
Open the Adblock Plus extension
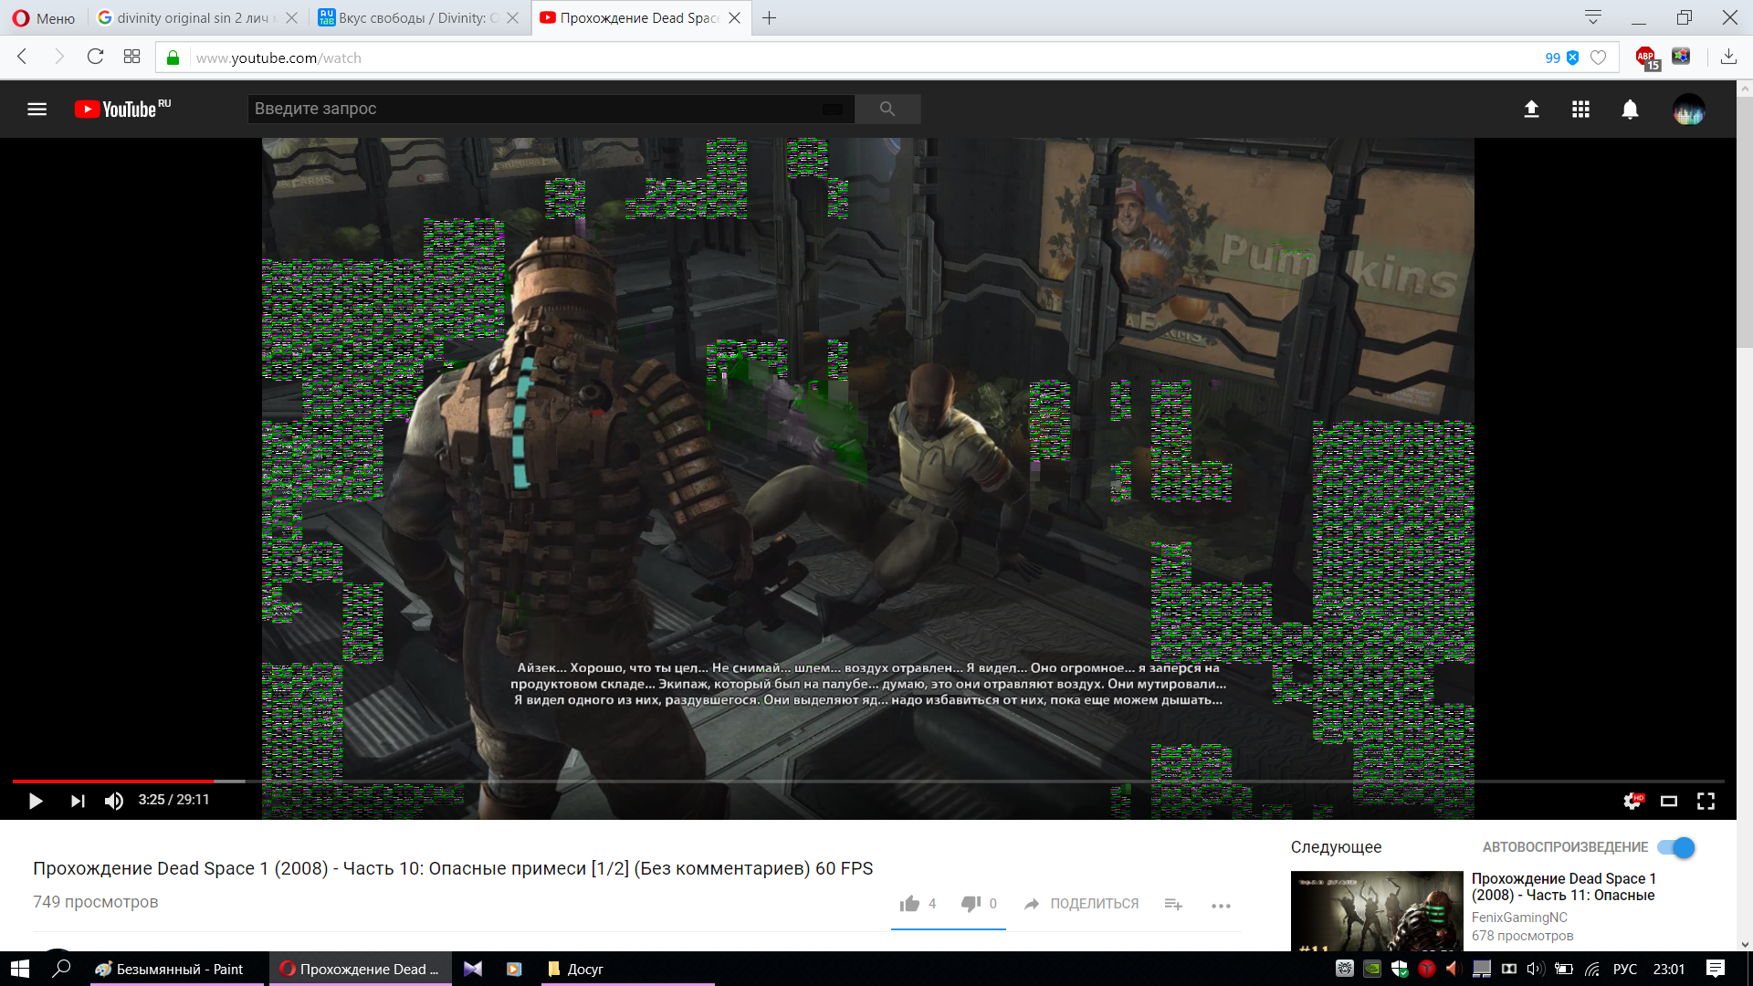[1646, 58]
